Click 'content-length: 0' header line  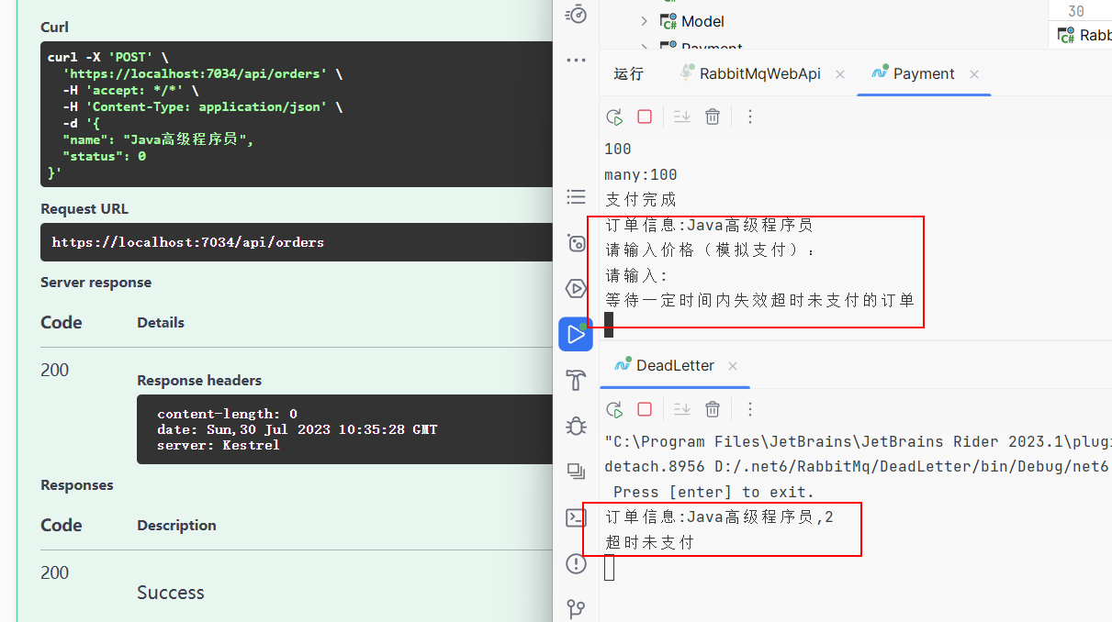pos(227,414)
